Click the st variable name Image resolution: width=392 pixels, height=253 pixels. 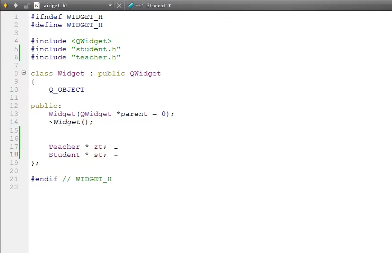click(98, 155)
